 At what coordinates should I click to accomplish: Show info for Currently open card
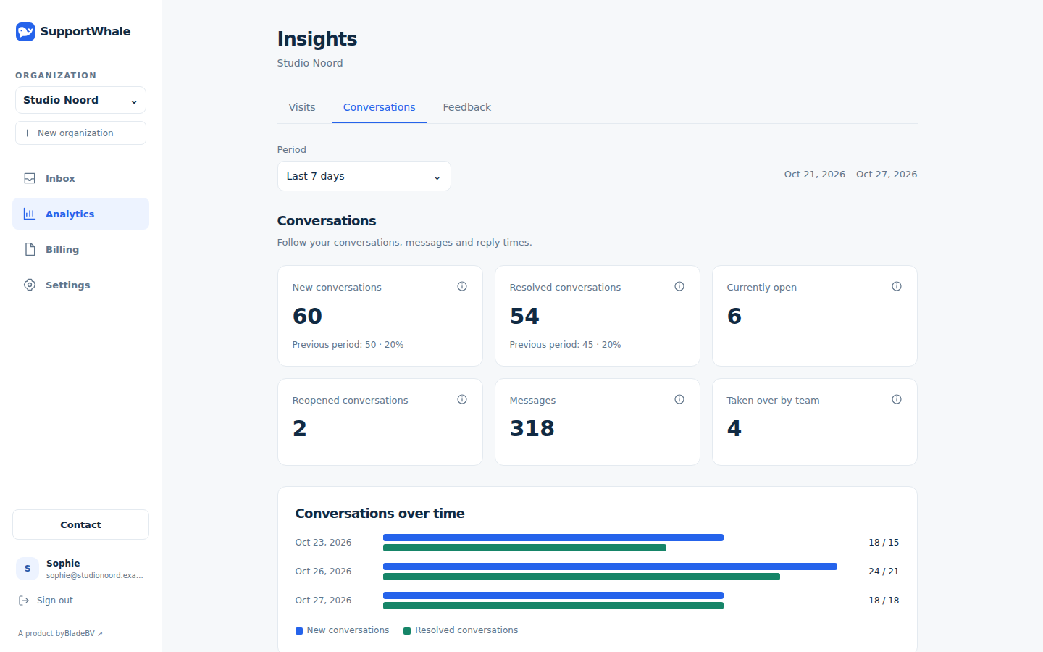tap(897, 286)
